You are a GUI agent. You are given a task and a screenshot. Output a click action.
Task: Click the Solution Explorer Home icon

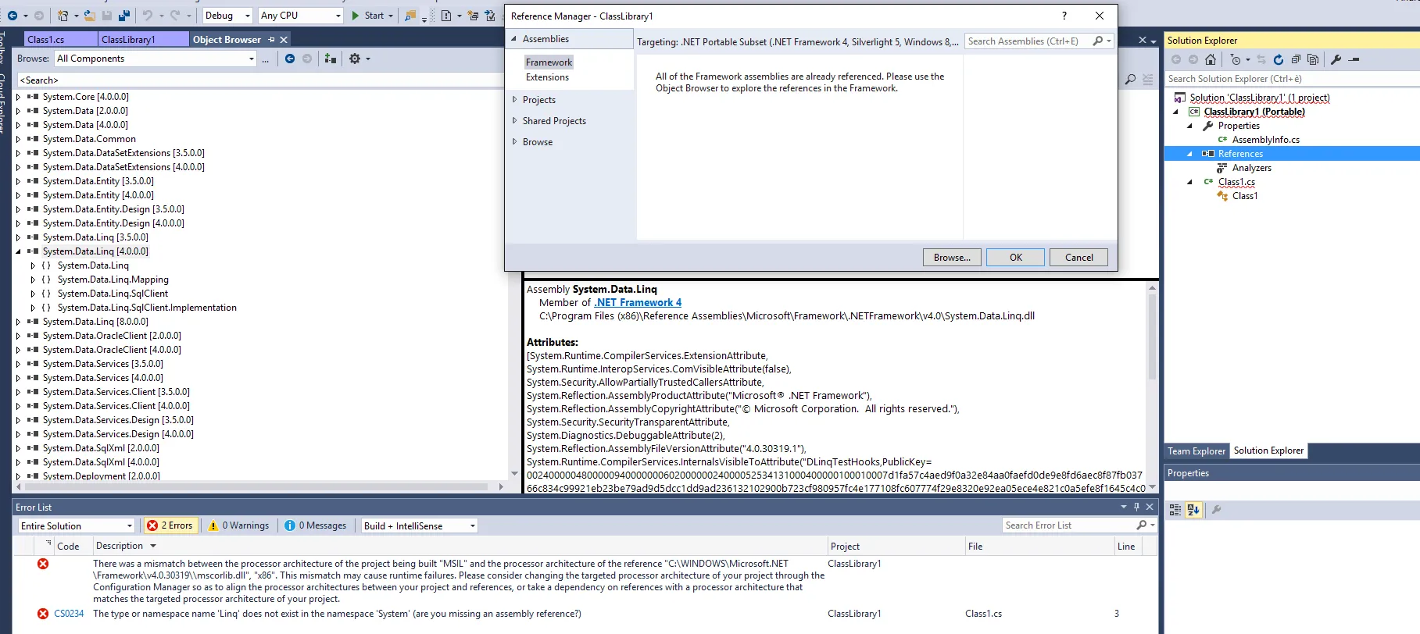(x=1211, y=59)
